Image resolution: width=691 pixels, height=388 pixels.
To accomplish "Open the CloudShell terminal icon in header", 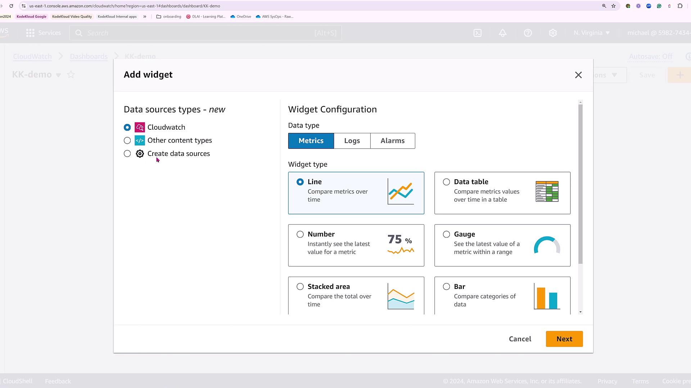I will coord(477,33).
